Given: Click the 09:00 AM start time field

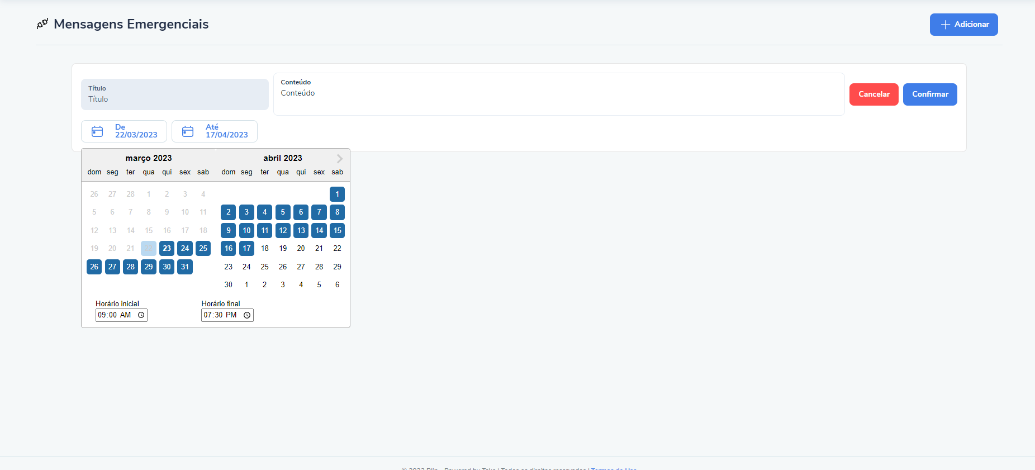Looking at the screenshot, I should pos(121,315).
